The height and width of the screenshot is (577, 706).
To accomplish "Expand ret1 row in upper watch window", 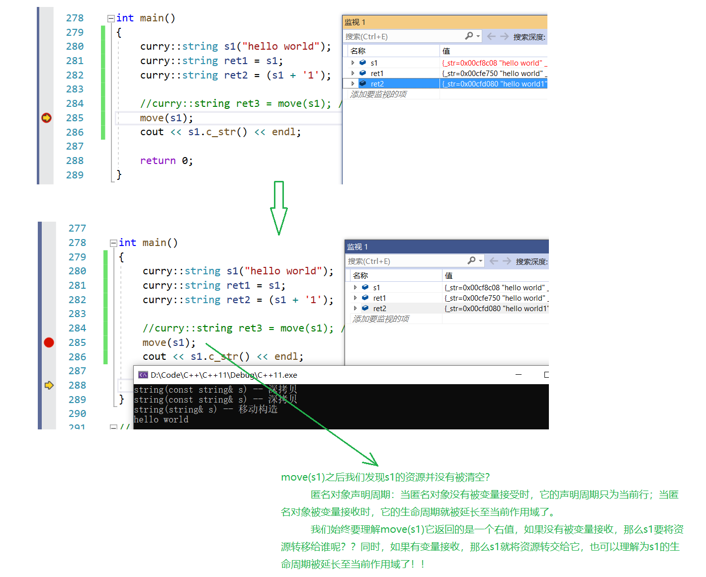I will click(x=353, y=73).
